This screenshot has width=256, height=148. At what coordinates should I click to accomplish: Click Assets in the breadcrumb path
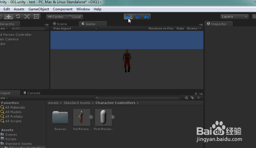point(53,103)
